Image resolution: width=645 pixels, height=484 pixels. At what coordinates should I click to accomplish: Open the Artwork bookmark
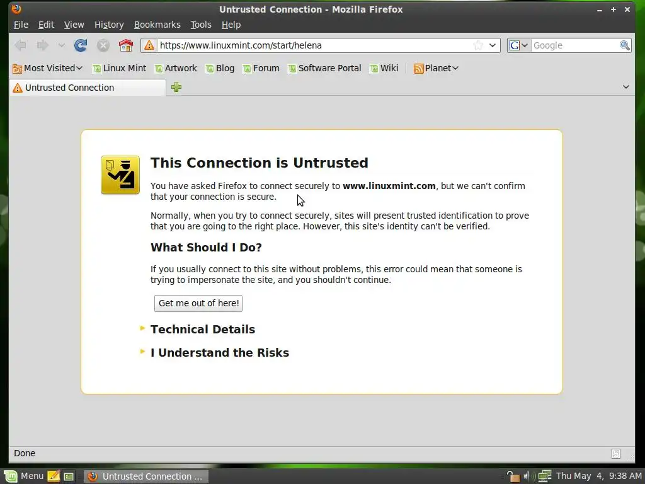pos(176,68)
